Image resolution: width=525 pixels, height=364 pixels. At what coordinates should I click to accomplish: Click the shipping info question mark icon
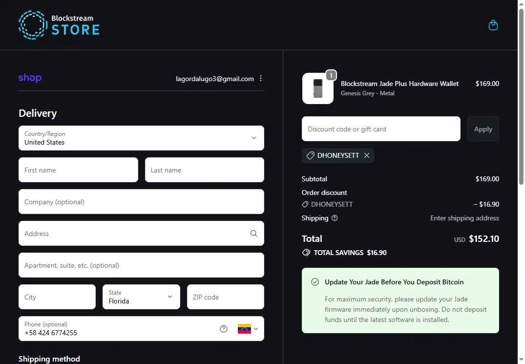tap(335, 218)
